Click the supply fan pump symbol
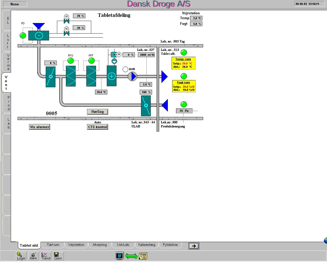The image size is (327, 262). 132,76
